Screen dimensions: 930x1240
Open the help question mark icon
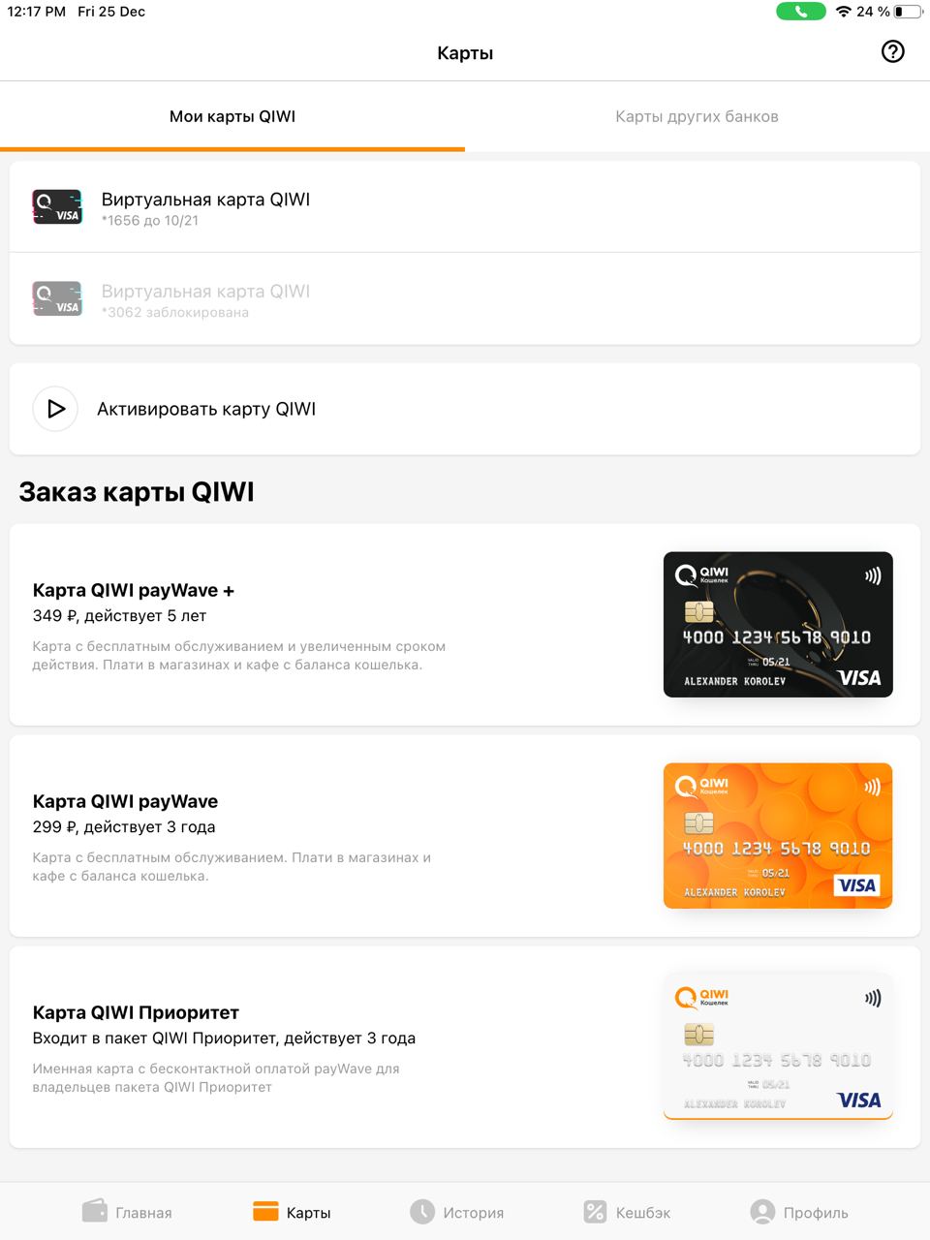coord(892,51)
